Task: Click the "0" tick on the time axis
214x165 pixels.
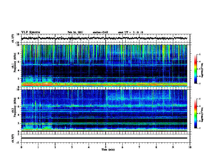Action: (21, 147)
